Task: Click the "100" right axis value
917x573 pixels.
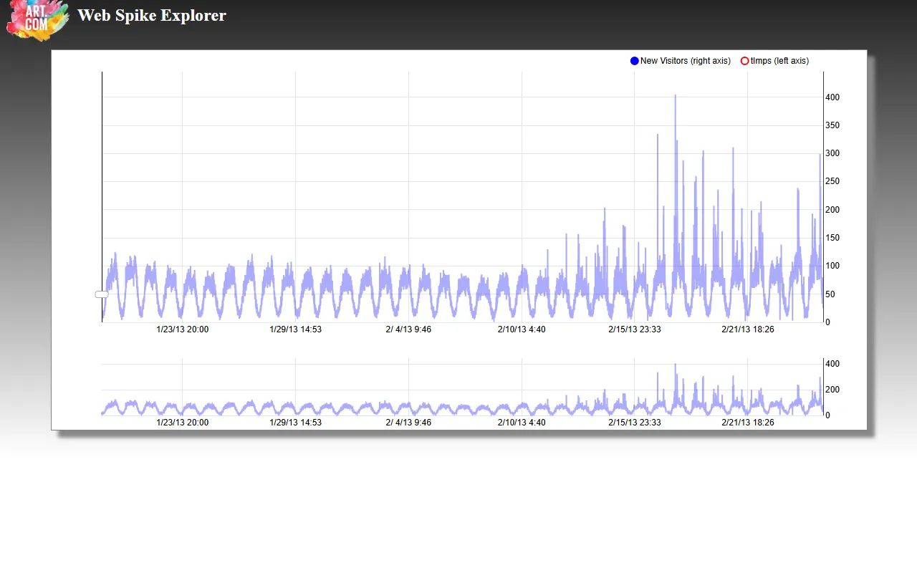Action: coord(832,266)
